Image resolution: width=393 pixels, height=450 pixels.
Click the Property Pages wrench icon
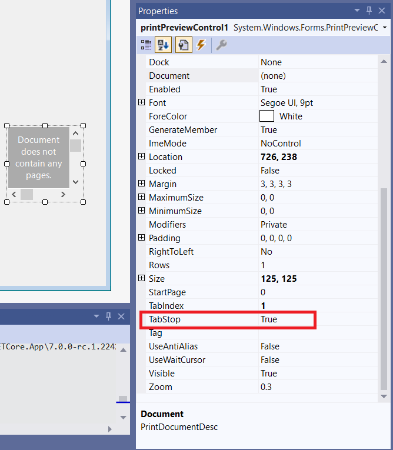pyautogui.click(x=221, y=45)
